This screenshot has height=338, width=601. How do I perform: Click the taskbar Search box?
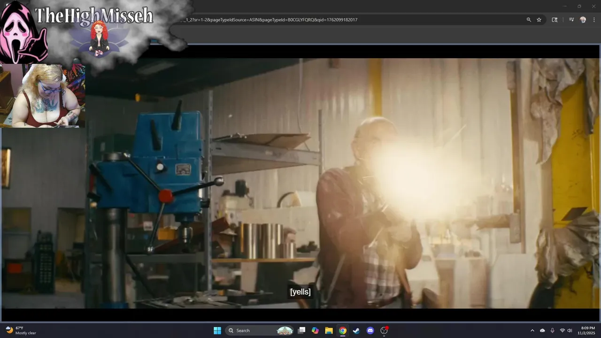point(260,330)
